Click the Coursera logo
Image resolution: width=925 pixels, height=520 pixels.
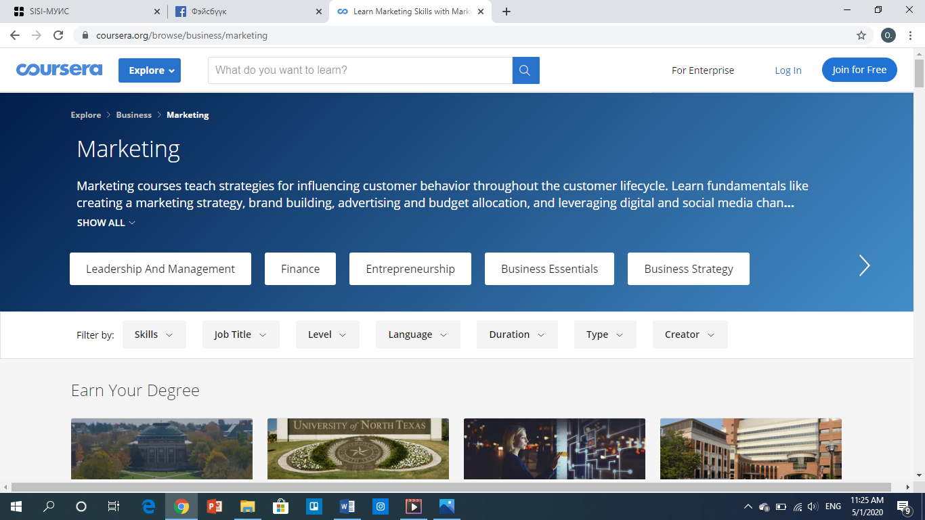(x=60, y=70)
